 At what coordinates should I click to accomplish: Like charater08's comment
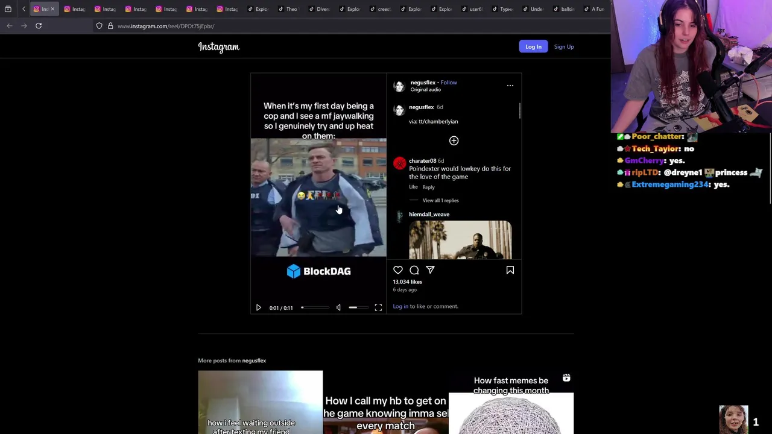(x=413, y=187)
